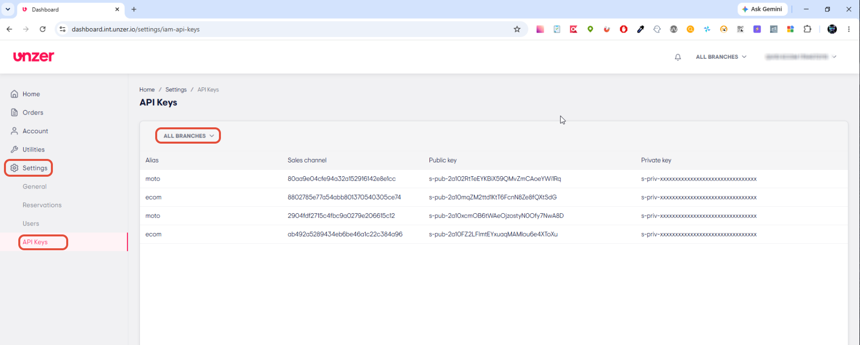Open the header ALL BRANCHES dropdown
Screen dimensions: 860x345
[721, 57]
